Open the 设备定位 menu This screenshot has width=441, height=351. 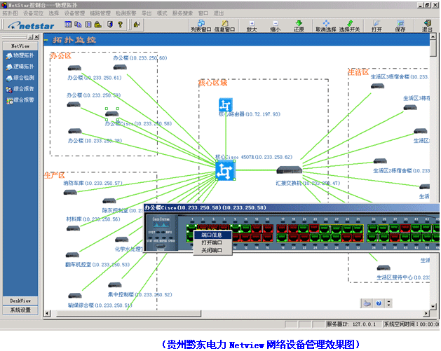click(33, 13)
